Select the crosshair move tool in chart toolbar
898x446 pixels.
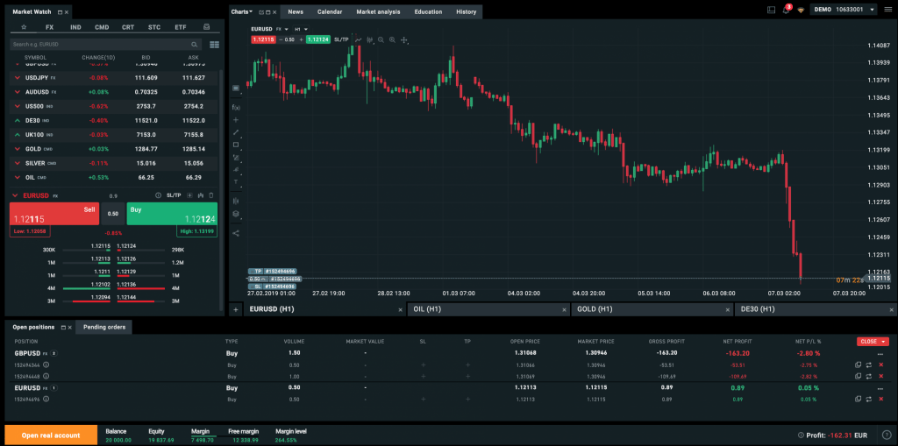[x=403, y=39]
